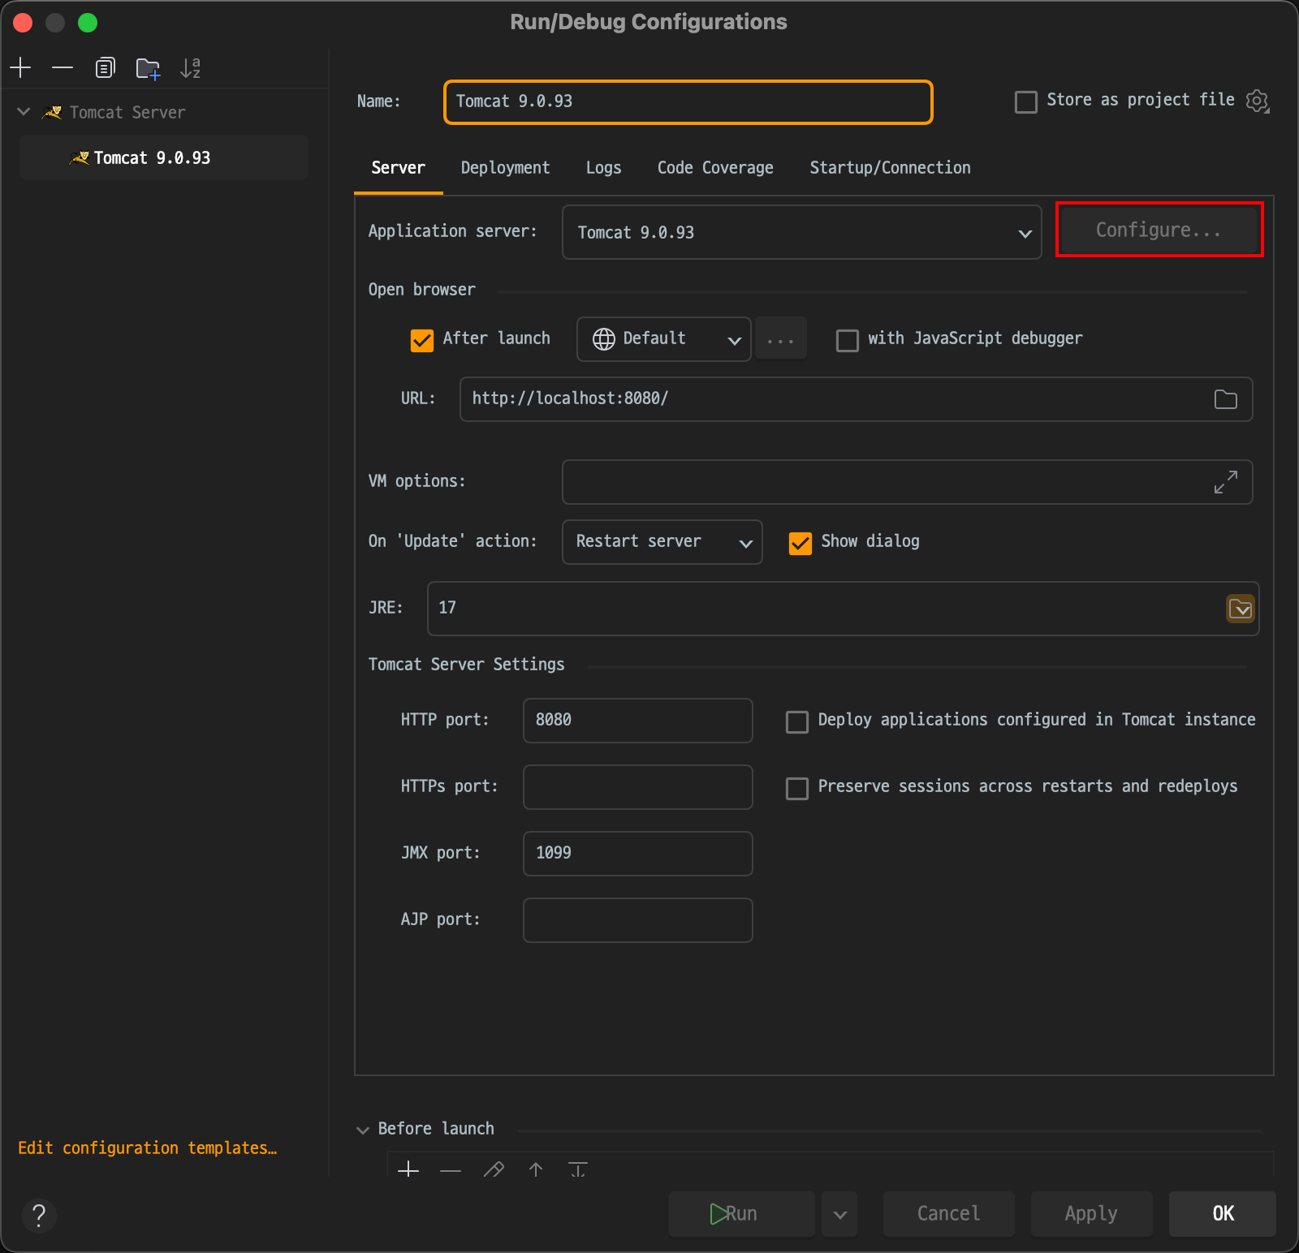
Task: Create new folder icon in left toolbar
Action: [x=148, y=68]
